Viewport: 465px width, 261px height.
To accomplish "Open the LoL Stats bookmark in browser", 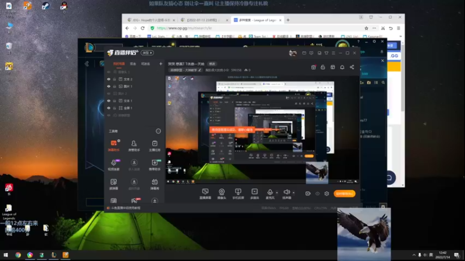I will (156, 37).
